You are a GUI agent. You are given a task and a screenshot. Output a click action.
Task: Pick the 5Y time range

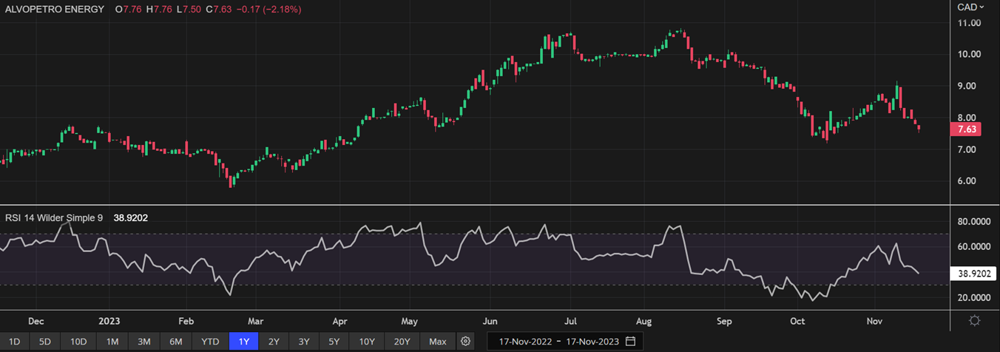[x=334, y=342]
